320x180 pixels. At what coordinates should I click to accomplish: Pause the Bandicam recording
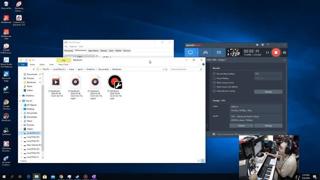point(267,52)
